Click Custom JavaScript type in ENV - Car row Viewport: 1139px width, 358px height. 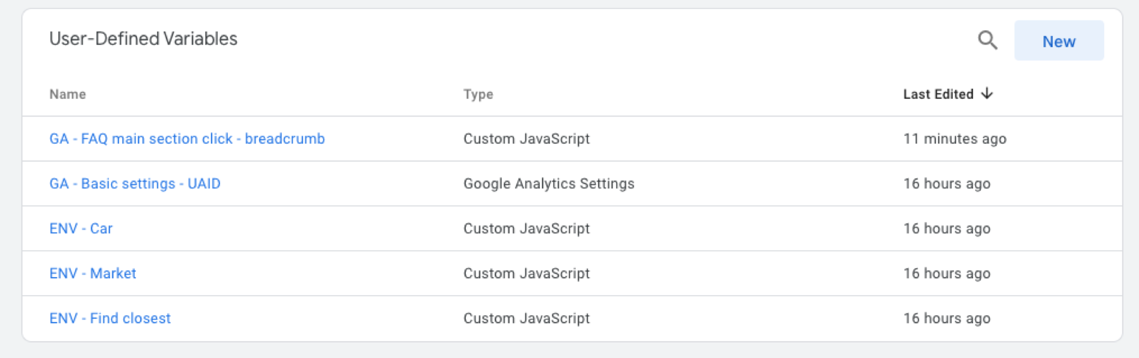[x=527, y=229]
